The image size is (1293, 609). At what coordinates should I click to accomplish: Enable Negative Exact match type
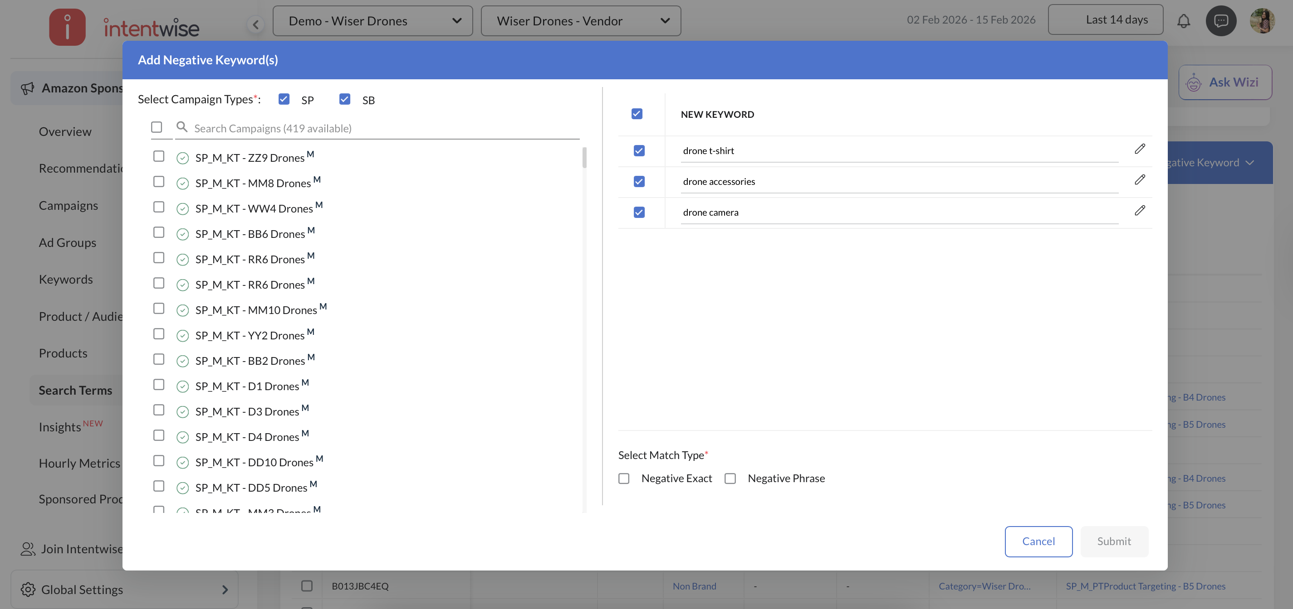click(624, 478)
